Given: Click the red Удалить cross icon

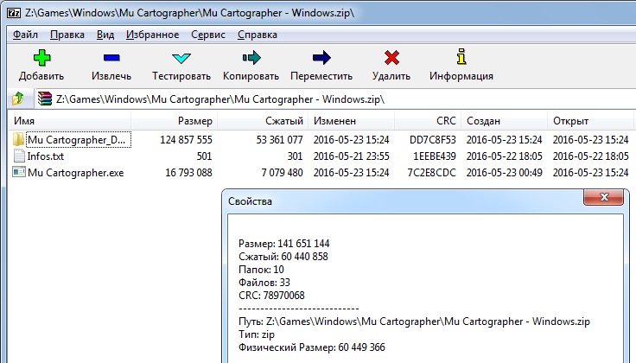Looking at the screenshot, I should point(391,58).
